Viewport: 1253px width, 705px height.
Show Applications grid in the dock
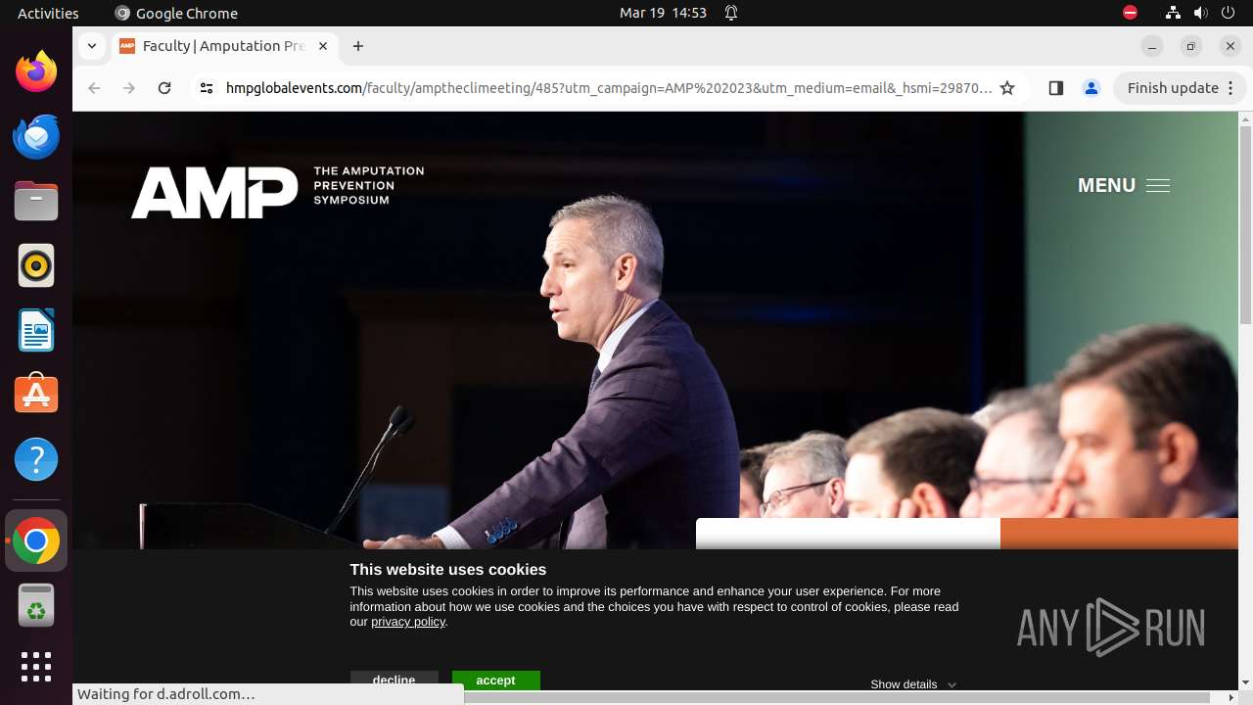36,667
